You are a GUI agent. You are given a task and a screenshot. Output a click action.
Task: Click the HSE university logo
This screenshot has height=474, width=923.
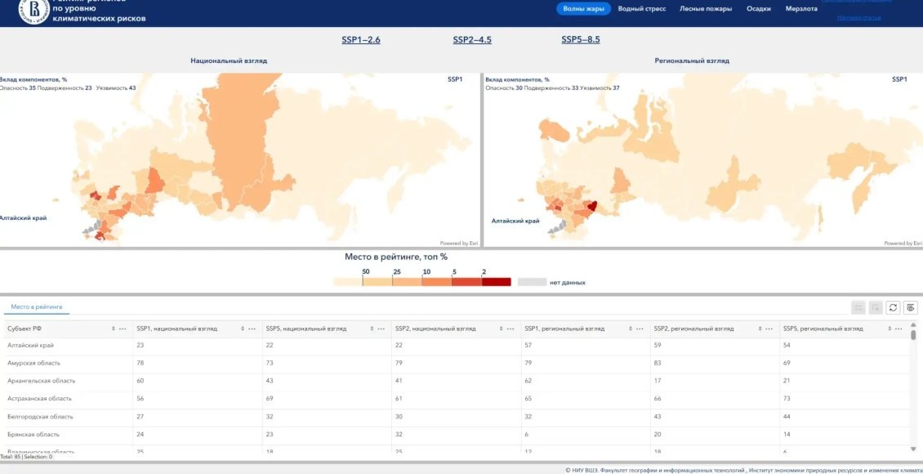[x=33, y=11]
